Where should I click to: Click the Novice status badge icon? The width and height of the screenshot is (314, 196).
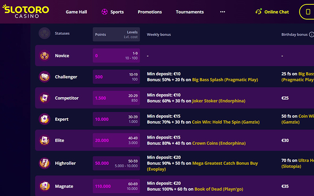(x=44, y=56)
